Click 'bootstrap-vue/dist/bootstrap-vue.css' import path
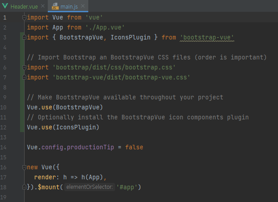Image resolution: width=278 pixels, height=202 pixels. point(121,78)
